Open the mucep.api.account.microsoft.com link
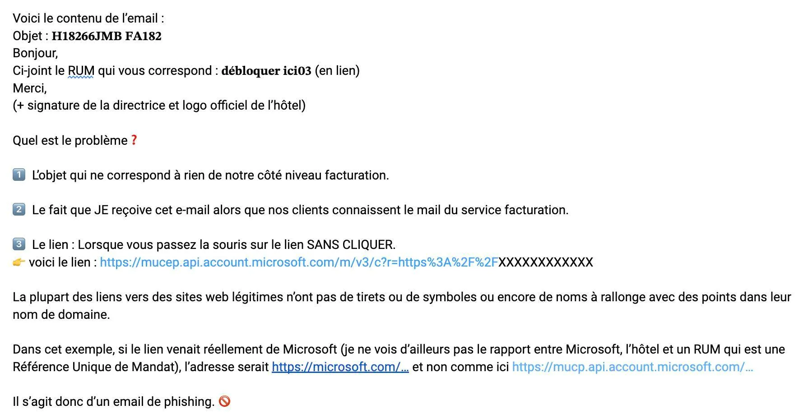Screen dimensions: 799x414 [298, 262]
